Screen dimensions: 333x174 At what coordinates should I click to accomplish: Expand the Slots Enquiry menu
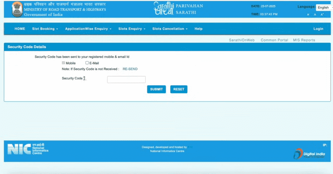point(132,29)
